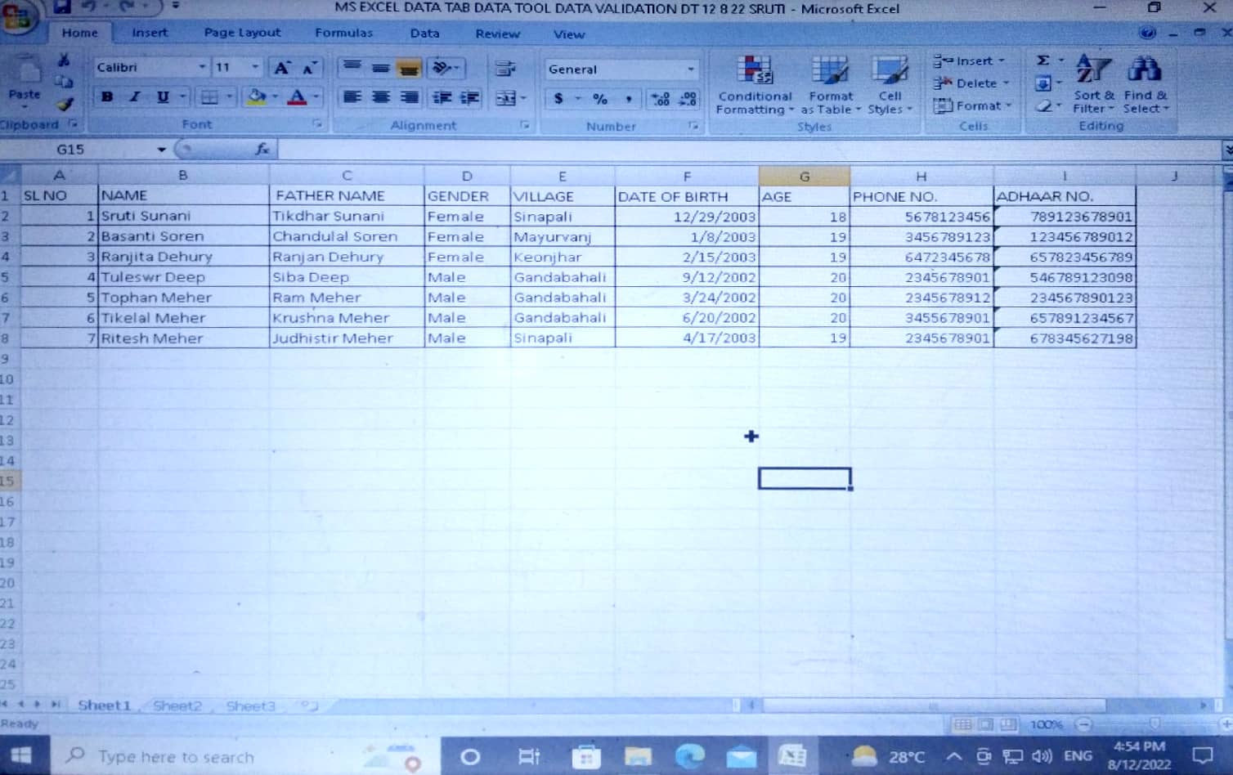
Task: Open Sort & Filter options
Action: point(1093,85)
